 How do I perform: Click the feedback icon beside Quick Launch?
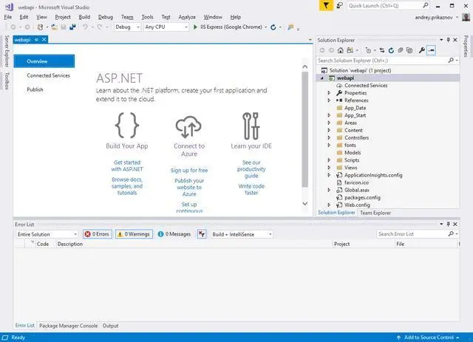pyautogui.click(x=339, y=5)
